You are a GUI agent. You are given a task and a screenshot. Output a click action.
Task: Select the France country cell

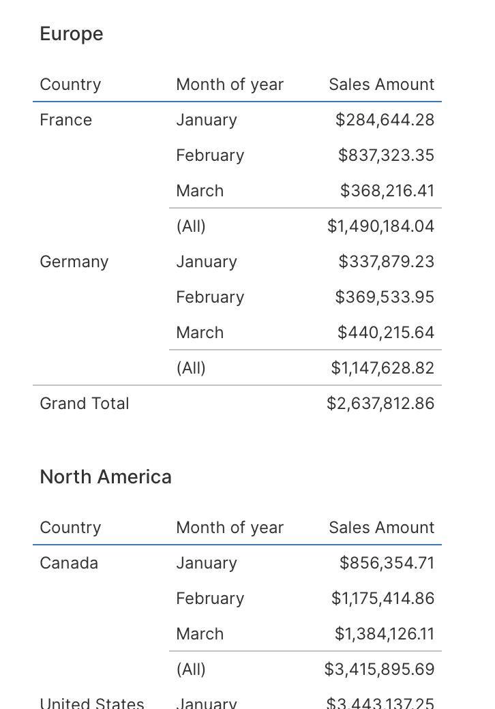click(x=66, y=120)
